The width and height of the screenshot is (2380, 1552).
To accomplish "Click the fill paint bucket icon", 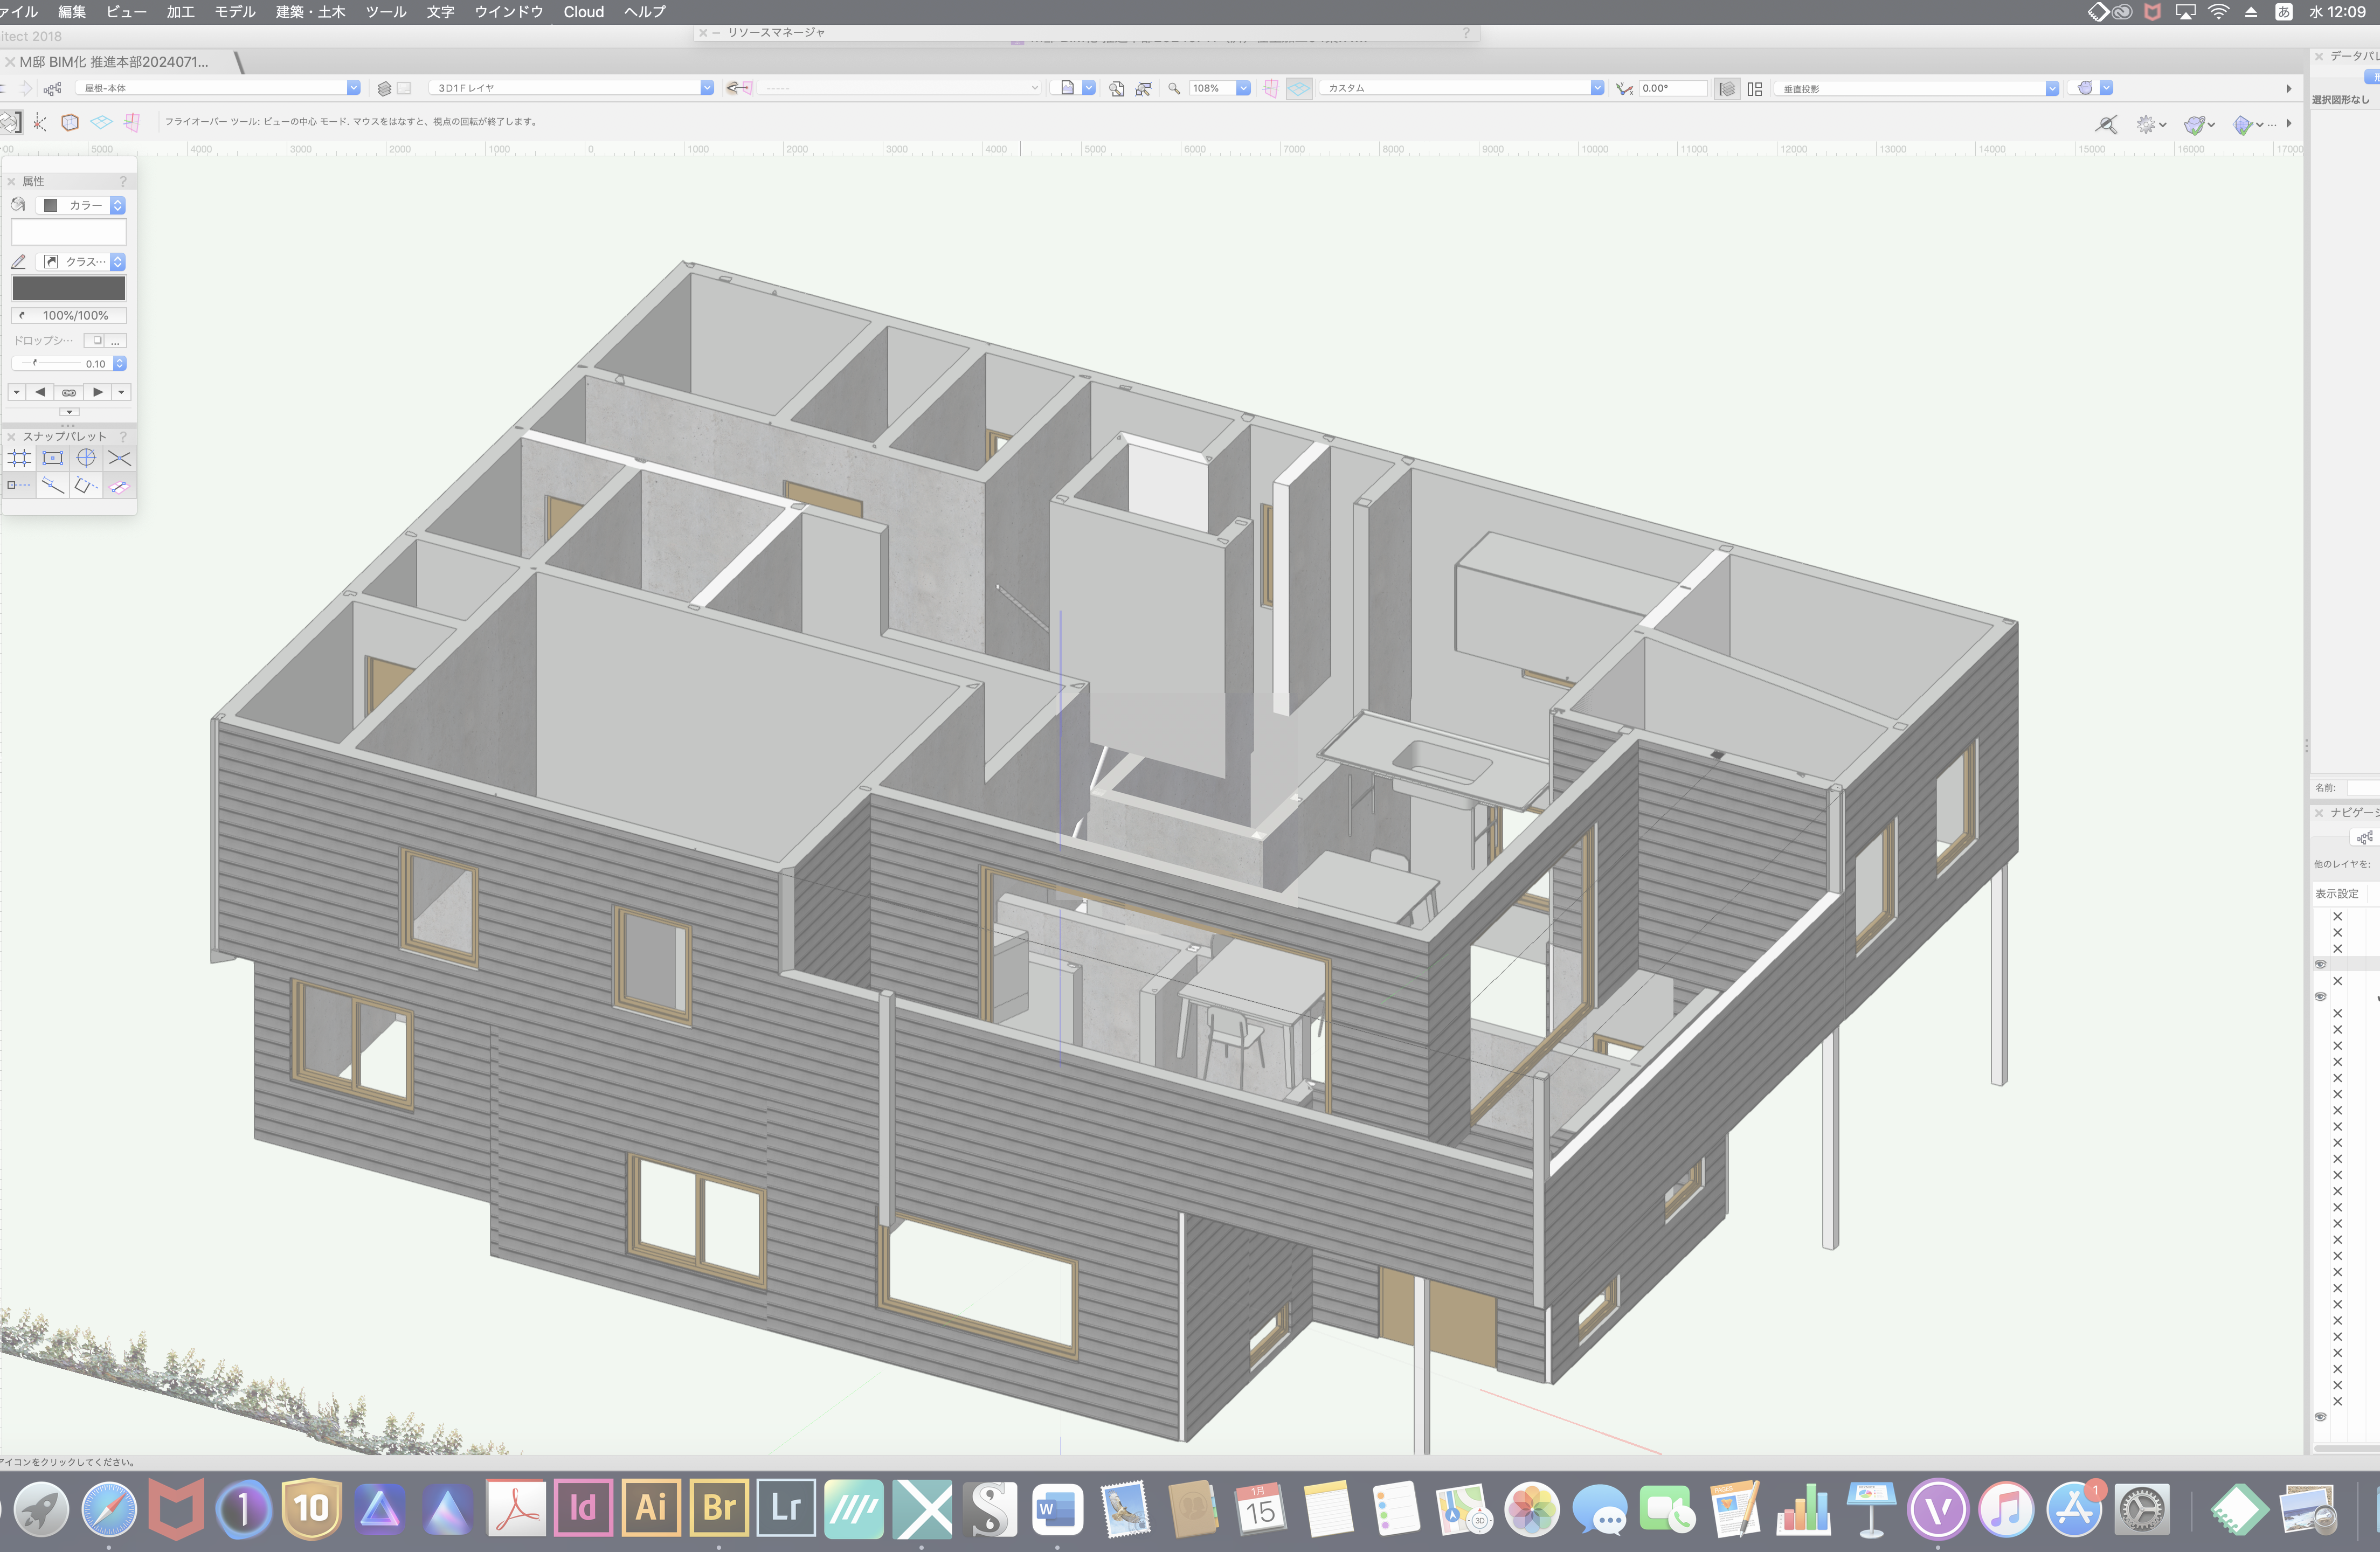I will 18,205.
